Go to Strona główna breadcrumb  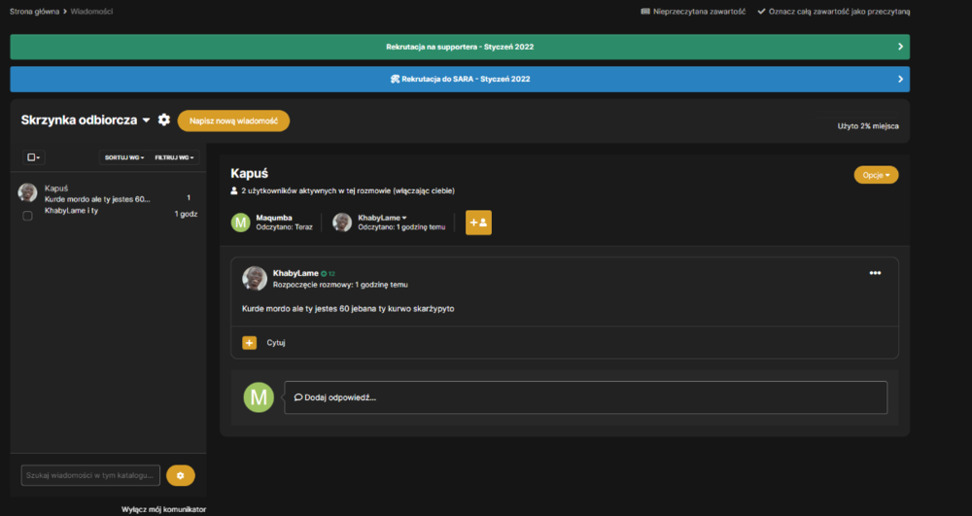pyautogui.click(x=35, y=11)
